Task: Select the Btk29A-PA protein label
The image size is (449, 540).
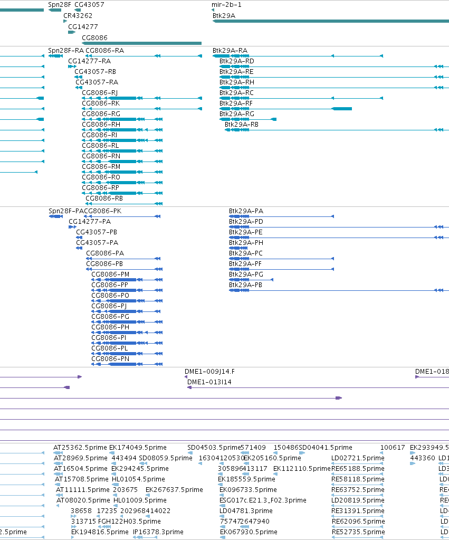Action: click(246, 211)
